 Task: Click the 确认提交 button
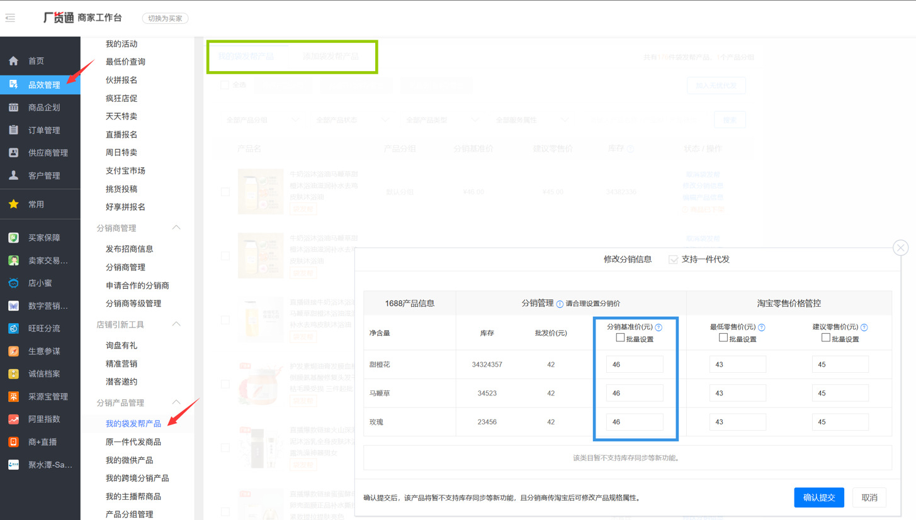pos(818,497)
